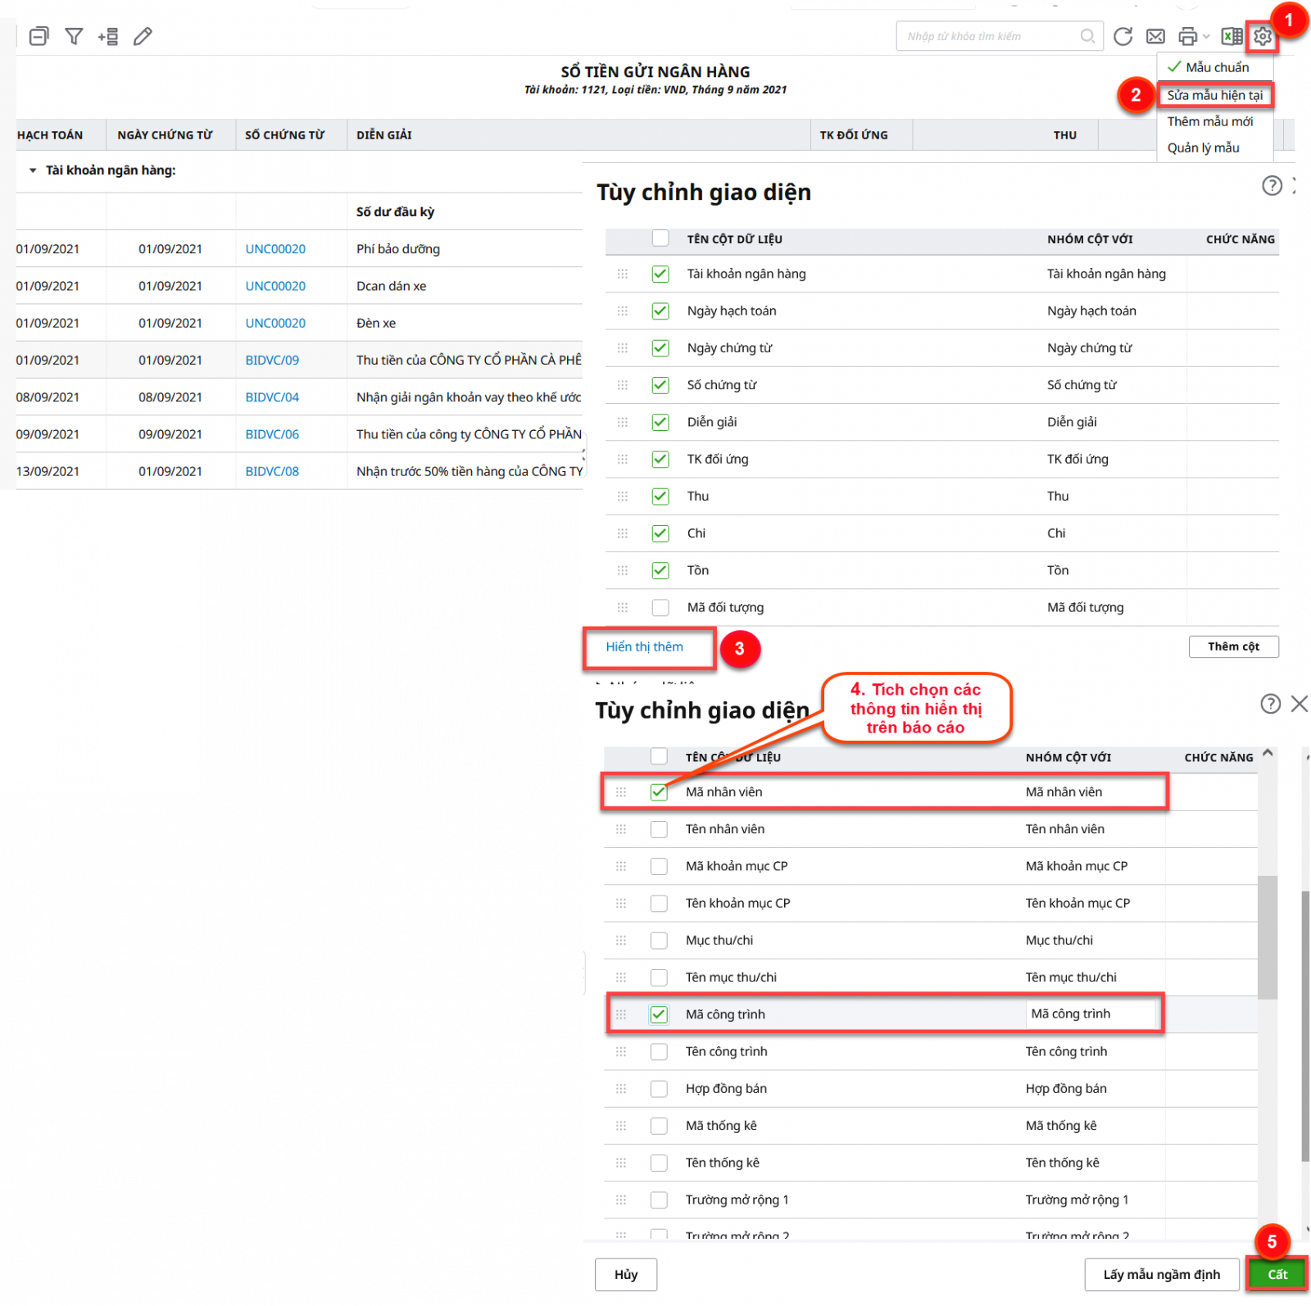The image size is (1311, 1306).
Task: Click the pencil edit icon in toolbar
Action: tap(143, 37)
